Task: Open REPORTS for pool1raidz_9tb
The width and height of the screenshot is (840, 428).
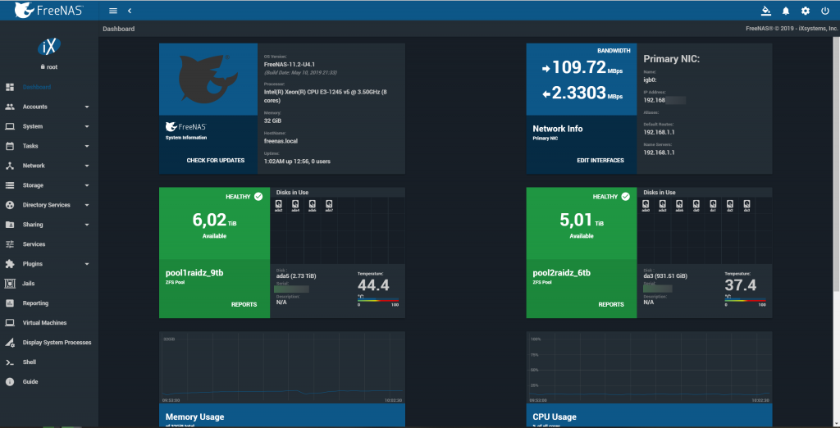Action: coord(244,304)
